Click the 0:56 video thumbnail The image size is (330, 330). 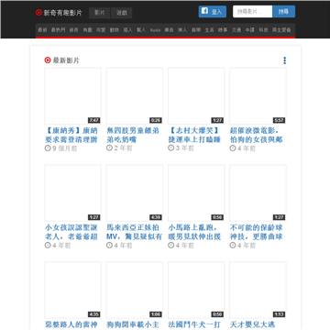click(196, 193)
